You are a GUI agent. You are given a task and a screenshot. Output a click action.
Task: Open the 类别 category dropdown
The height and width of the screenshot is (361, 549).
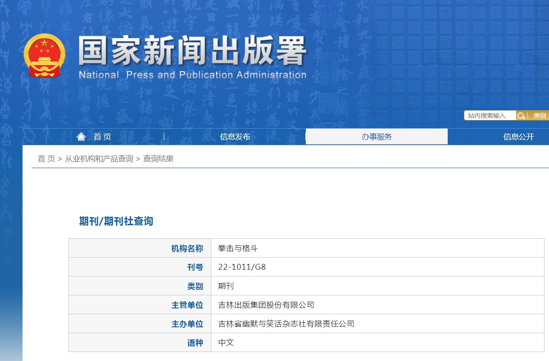(x=539, y=116)
